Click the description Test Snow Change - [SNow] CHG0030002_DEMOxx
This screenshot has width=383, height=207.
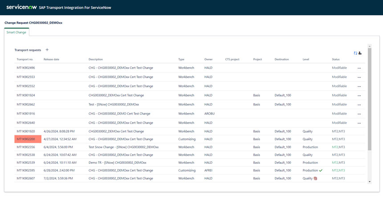pos(124,147)
